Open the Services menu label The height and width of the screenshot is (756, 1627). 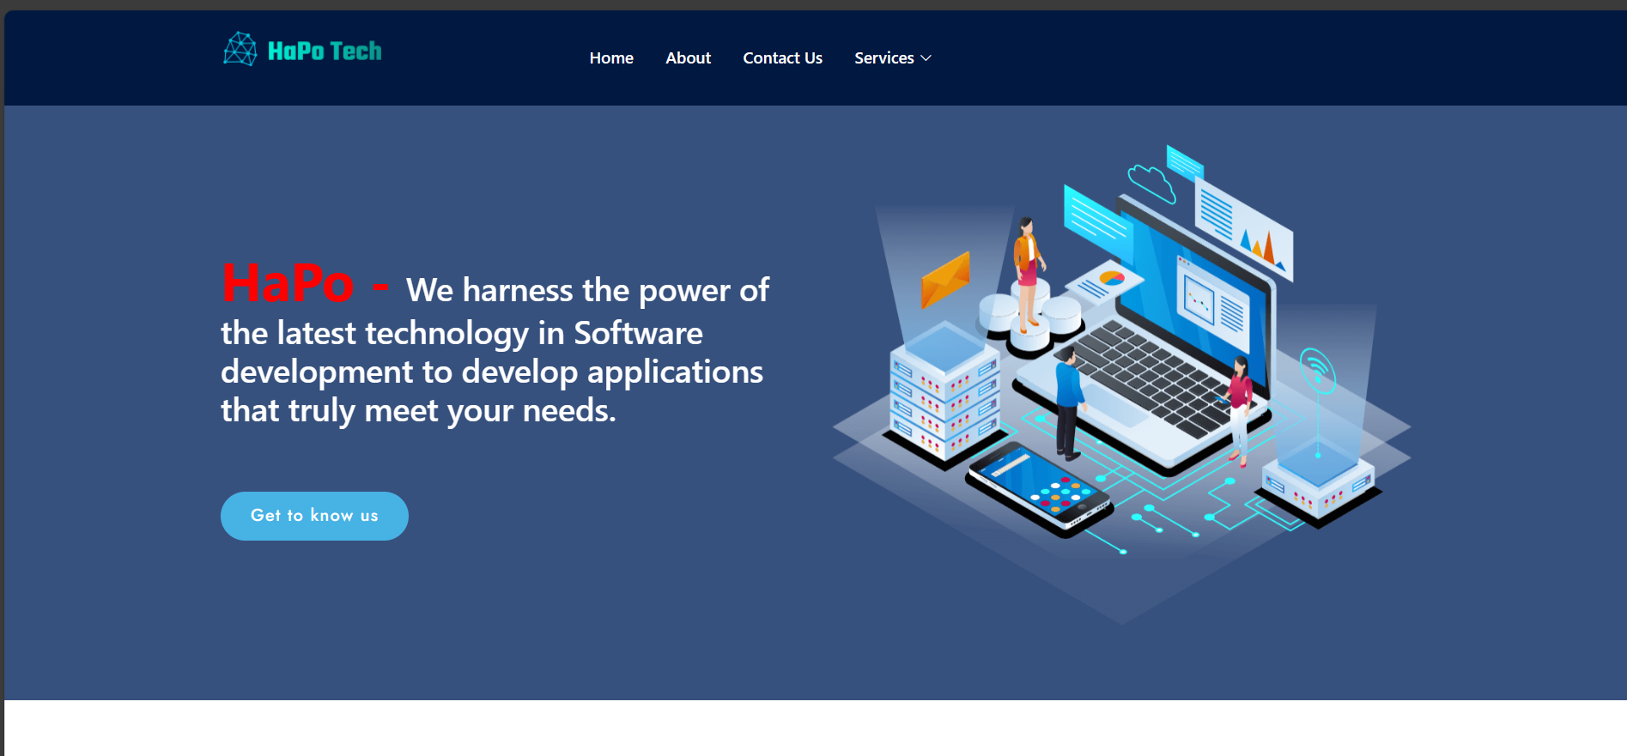click(883, 58)
